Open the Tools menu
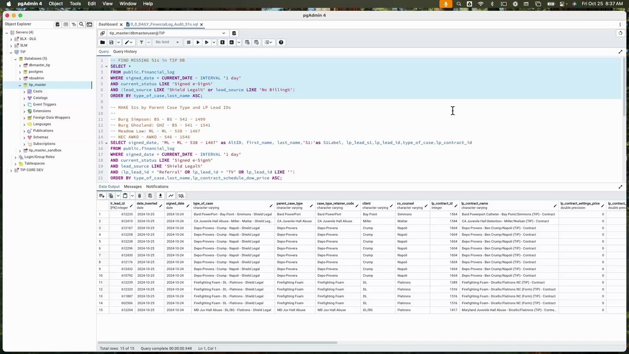Screen dimensions: 629x354 tap(75, 3)
